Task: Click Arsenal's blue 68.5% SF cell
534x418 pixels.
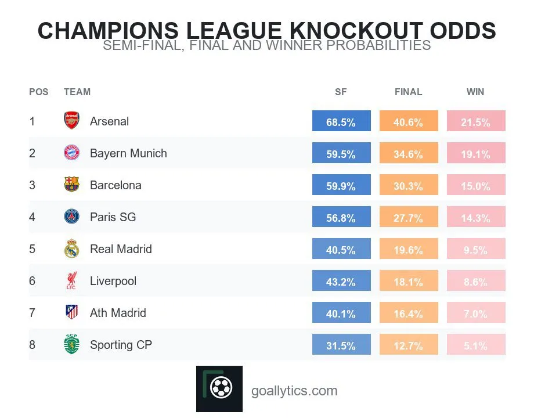Action: [341, 121]
